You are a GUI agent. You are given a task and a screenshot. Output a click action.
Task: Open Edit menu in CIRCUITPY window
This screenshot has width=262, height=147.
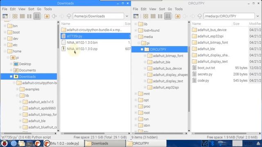coord(143,9)
